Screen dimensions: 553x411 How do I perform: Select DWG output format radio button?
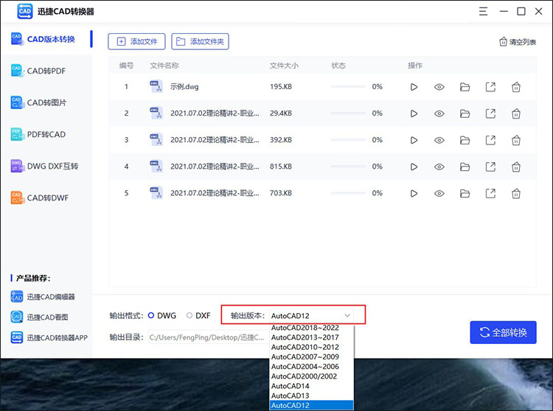pos(151,315)
